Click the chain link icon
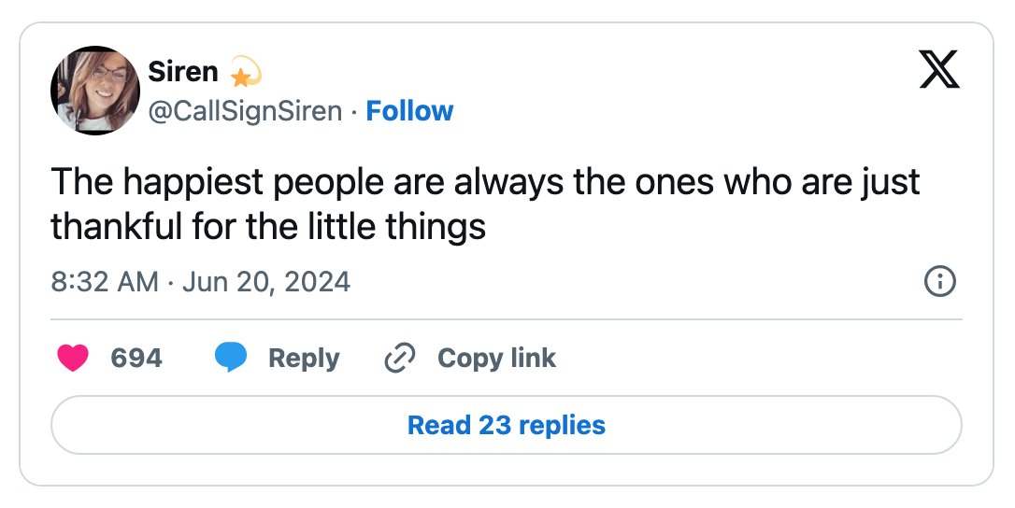The width and height of the screenshot is (1015, 508). pyautogui.click(x=400, y=358)
